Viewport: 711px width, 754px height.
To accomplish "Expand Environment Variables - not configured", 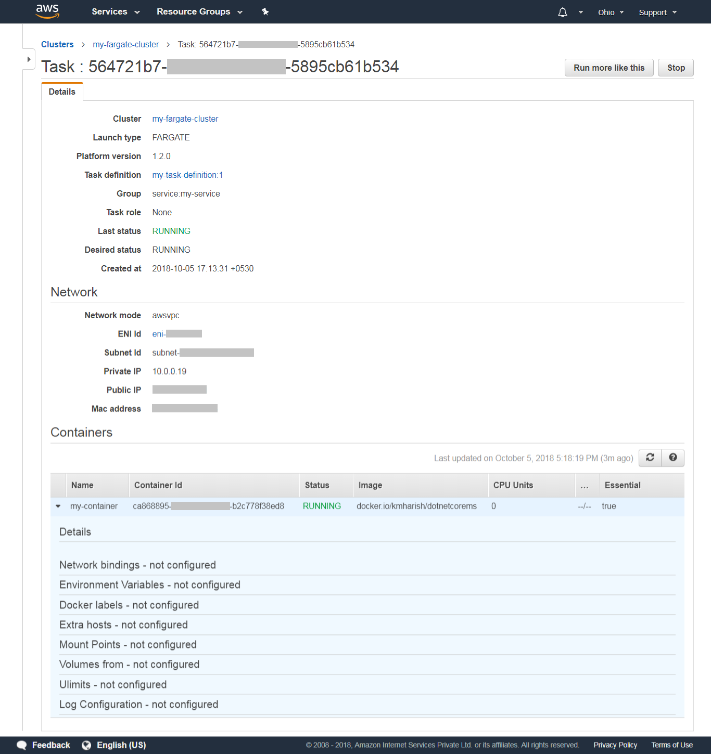I will point(150,585).
